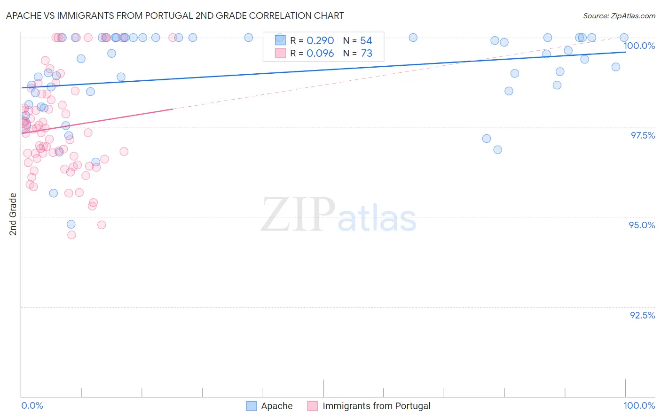Viewport: 661px width, 419px height.
Task: Click the pink swatch beside R = 0.096
Action: [x=280, y=53]
